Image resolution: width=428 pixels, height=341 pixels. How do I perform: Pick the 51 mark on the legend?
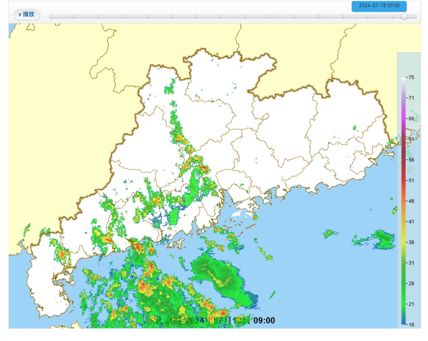(x=411, y=180)
